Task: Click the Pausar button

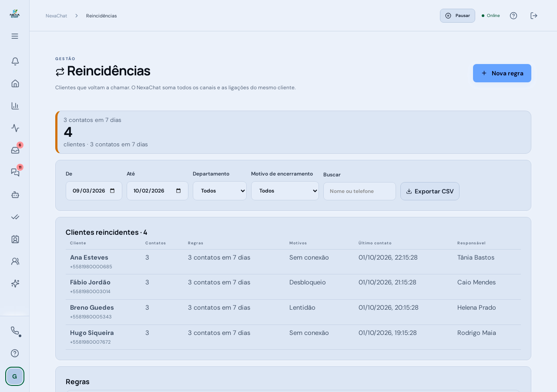Action: pyautogui.click(x=457, y=16)
